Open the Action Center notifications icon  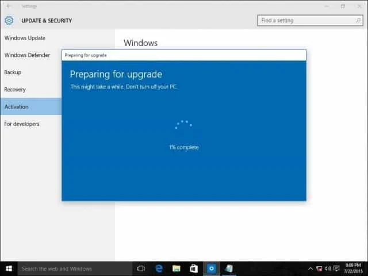pos(336,269)
